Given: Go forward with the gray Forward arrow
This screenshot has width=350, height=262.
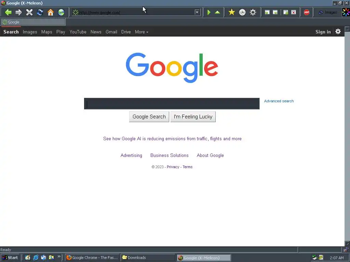Looking at the screenshot, I should click(19, 12).
